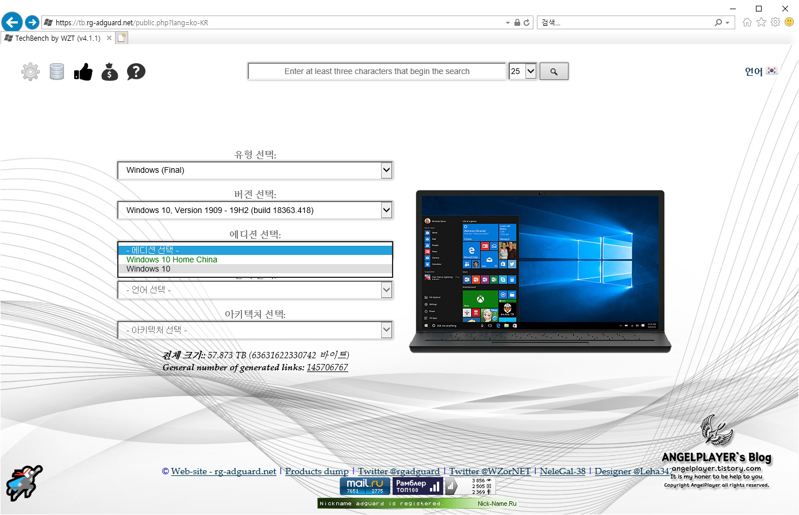The image size is (799, 515).
Task: Open the browser Tools gear icon
Action: pos(775,22)
